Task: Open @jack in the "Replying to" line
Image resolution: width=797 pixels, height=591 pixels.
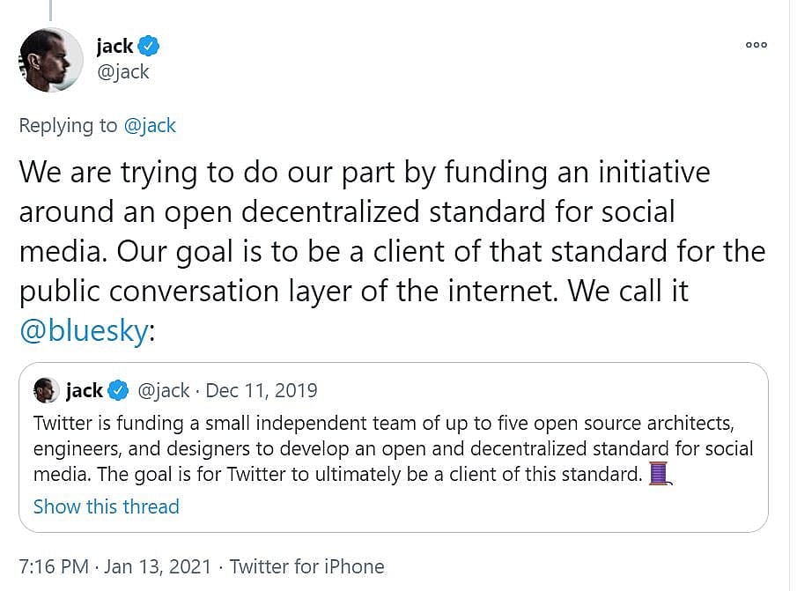Action: tap(150, 125)
